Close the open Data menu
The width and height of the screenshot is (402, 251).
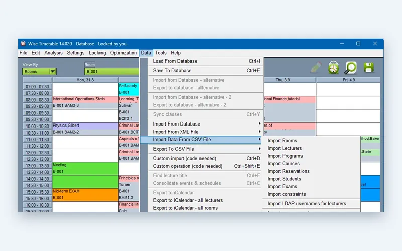click(x=146, y=53)
